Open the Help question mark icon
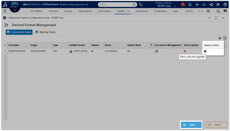The height and width of the screenshot is (131, 230). point(225,4)
